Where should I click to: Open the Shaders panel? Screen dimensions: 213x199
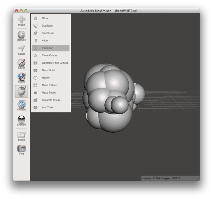(21, 120)
